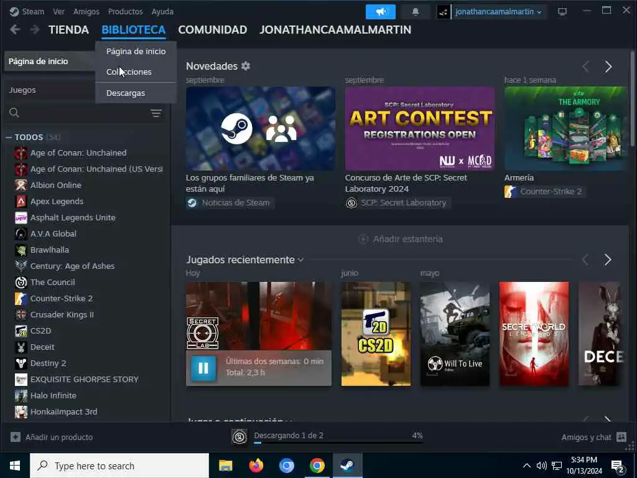Click the Steam logo in menu bar
The image size is (637, 478).
[x=14, y=11]
